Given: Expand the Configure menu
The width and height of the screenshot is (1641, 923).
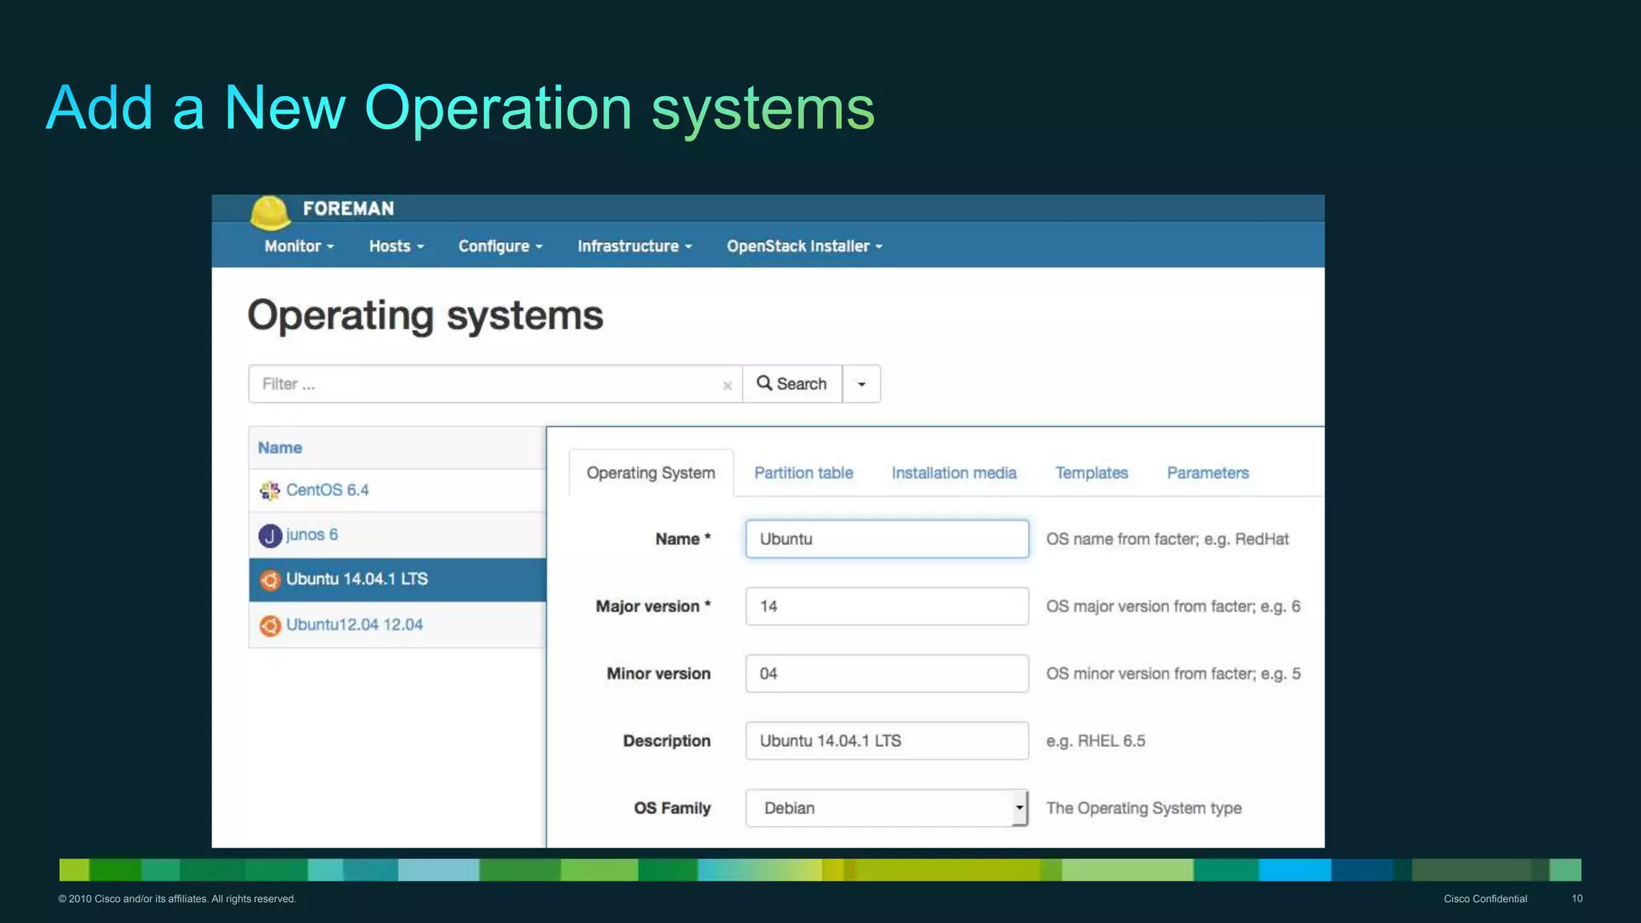Looking at the screenshot, I should tap(500, 246).
